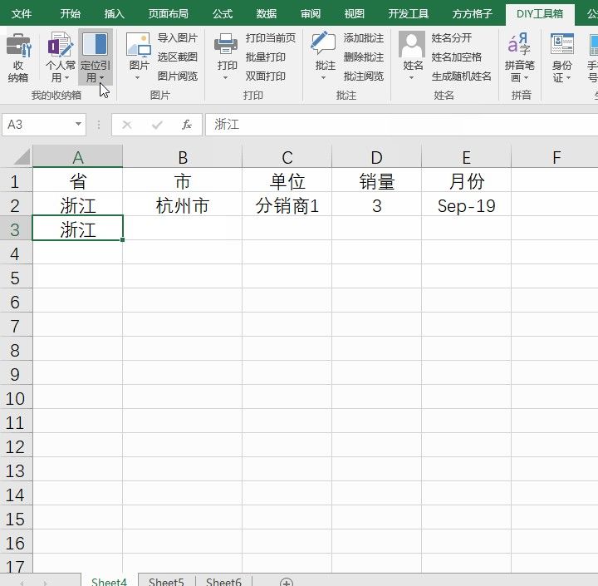This screenshot has height=586, width=598.
Task: Choose 导入图片
Action: pos(178,37)
